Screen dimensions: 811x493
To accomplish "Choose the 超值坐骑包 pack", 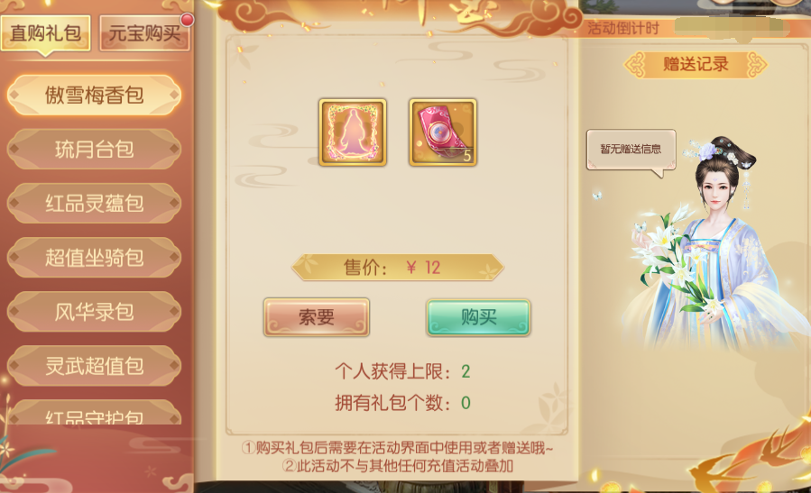I will pos(94,258).
